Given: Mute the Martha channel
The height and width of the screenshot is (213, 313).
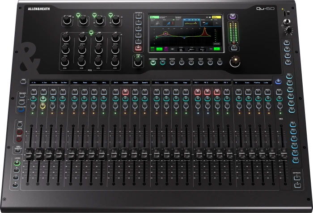Looking at the screenshot, I should (x=258, y=92).
